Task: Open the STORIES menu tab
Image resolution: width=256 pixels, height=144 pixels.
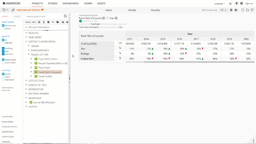Action: click(x=52, y=3)
